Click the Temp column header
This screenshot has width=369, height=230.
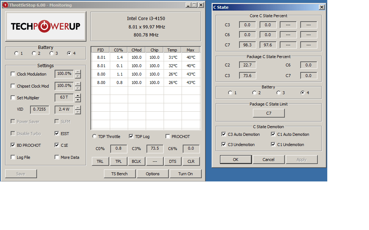[172, 50]
